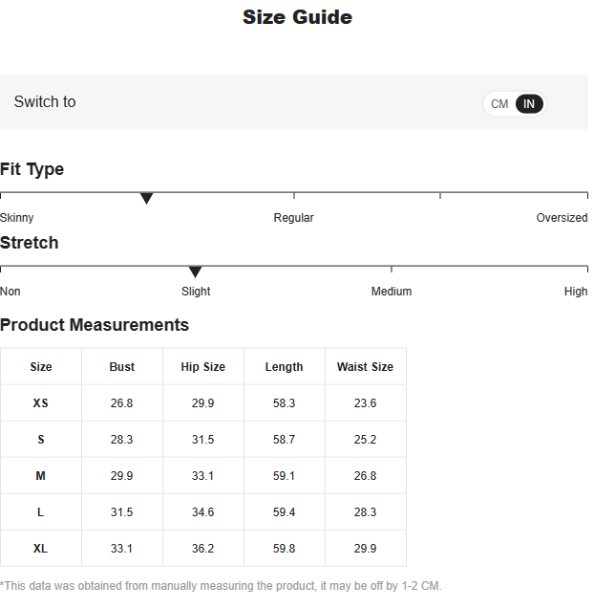The width and height of the screenshot is (615, 608).
Task: Switch units to CM
Action: (498, 104)
